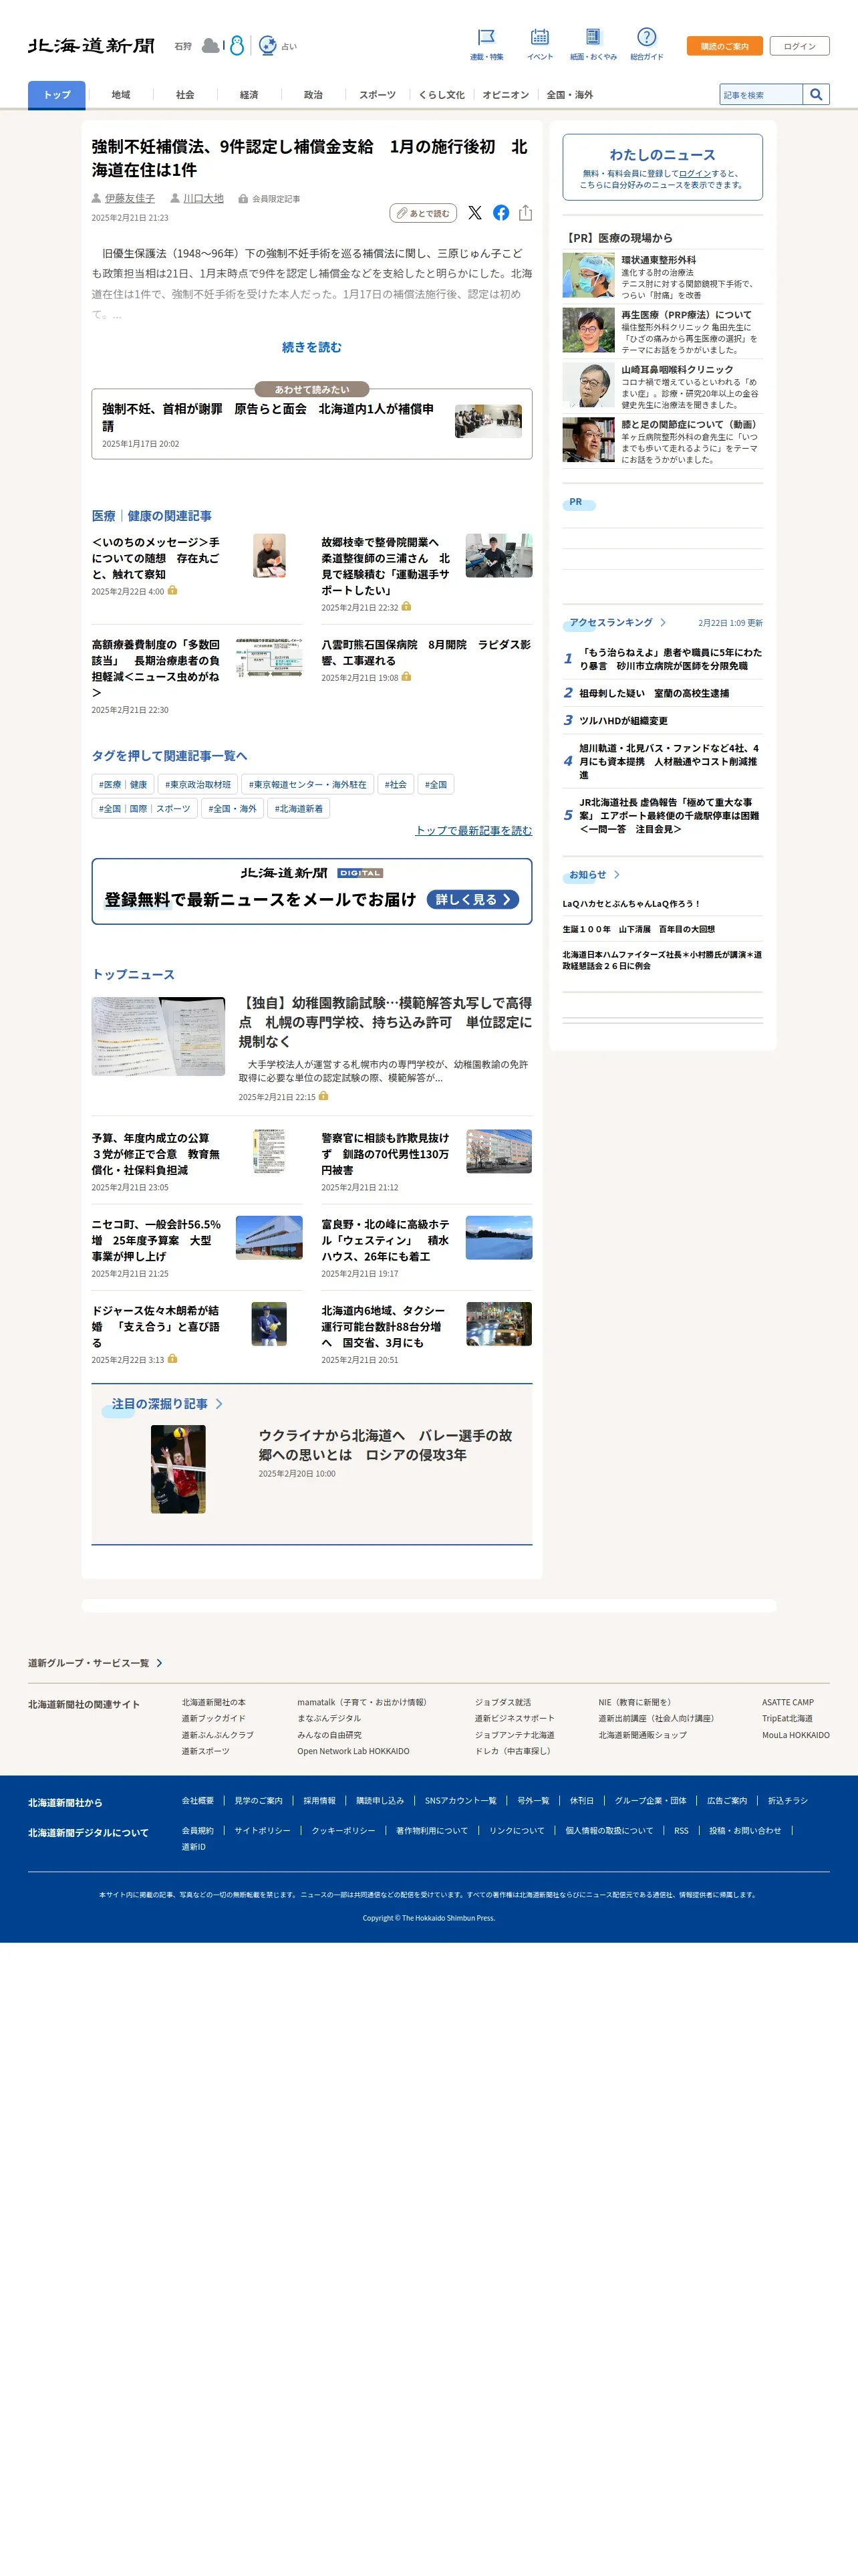Expand お知らせ chevron
The width and height of the screenshot is (858, 2576).
click(617, 874)
